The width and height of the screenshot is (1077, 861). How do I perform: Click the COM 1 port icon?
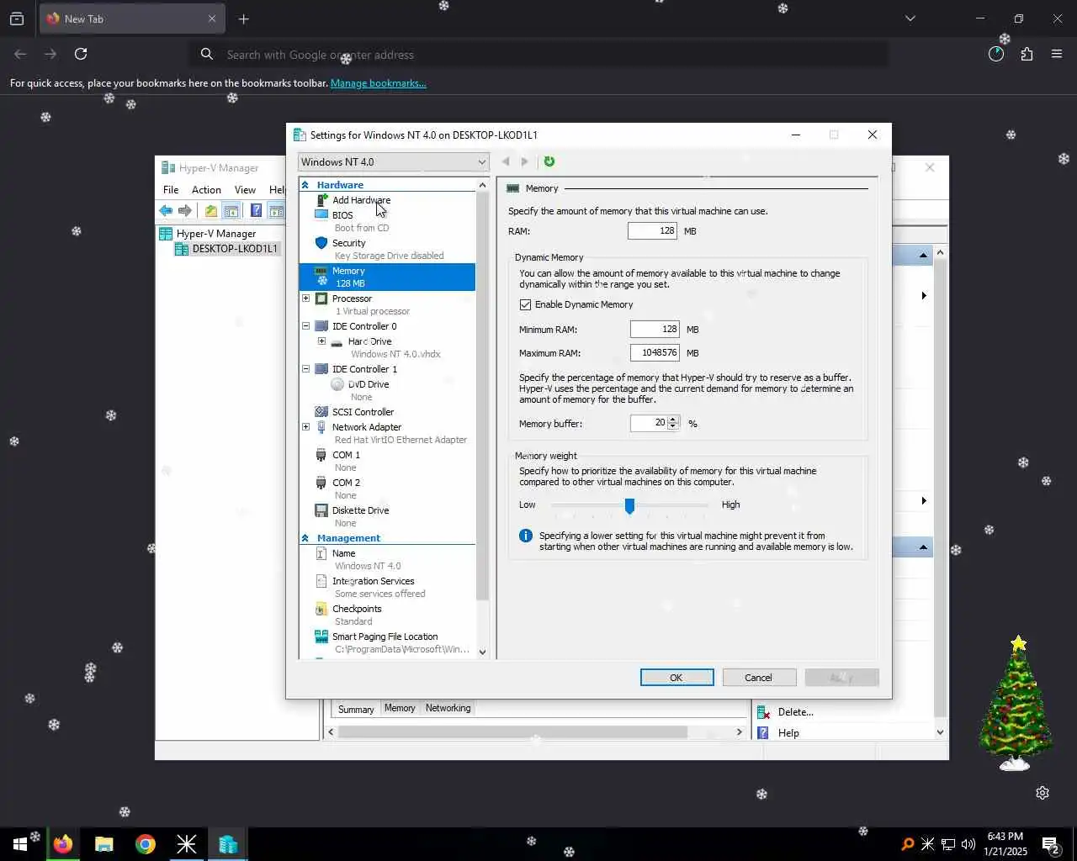(321, 455)
